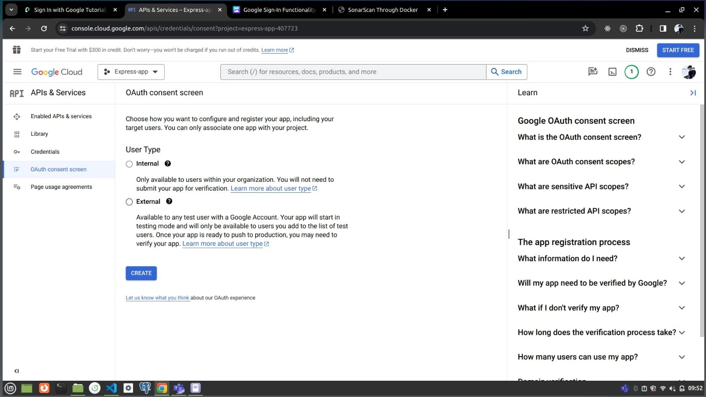Viewport: 706px width, 397px height.
Task: Select the External user type radio button
Action: pyautogui.click(x=129, y=202)
